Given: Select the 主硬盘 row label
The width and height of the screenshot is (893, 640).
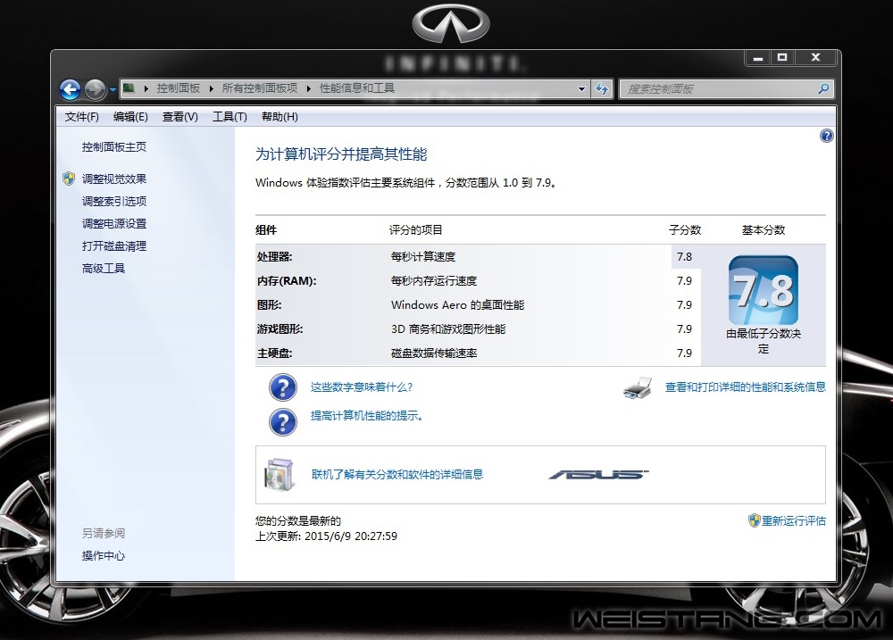Looking at the screenshot, I should tap(274, 353).
